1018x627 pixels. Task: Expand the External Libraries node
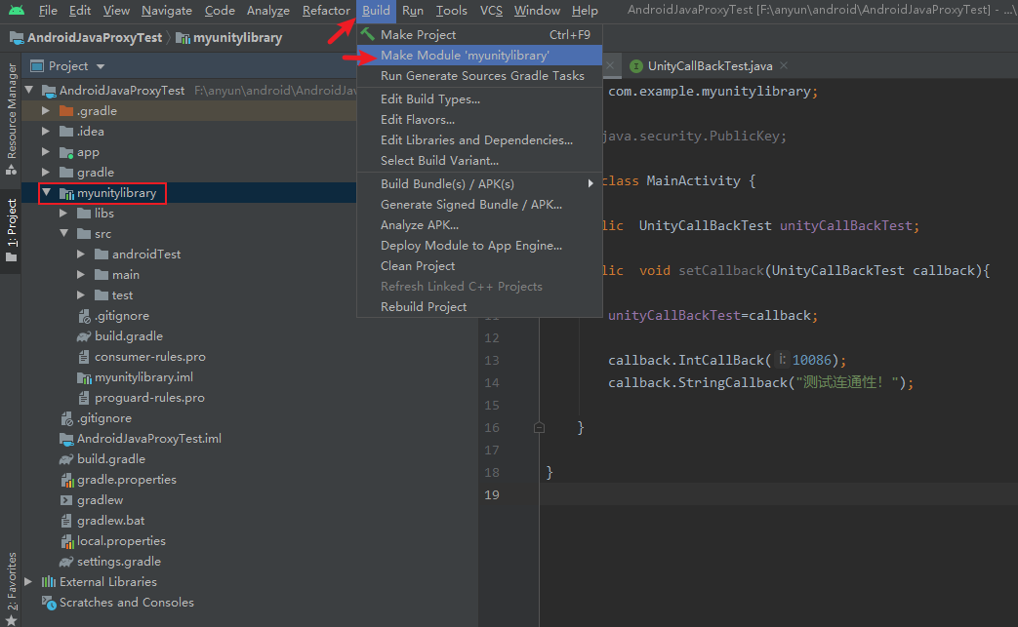point(28,581)
